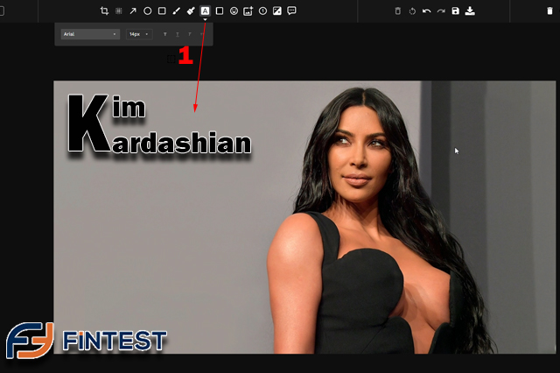
Task: Toggle italic text style
Action: click(190, 34)
